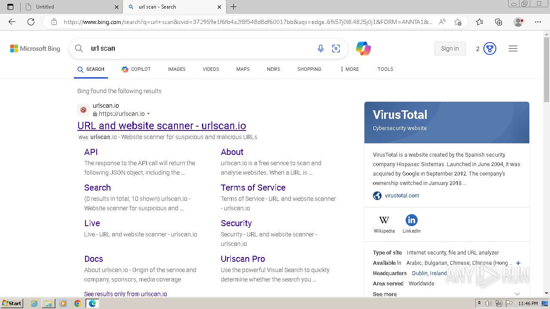Viewport: 550px width, 309px height.
Task: See results only from urlscan.io
Action: click(x=125, y=294)
